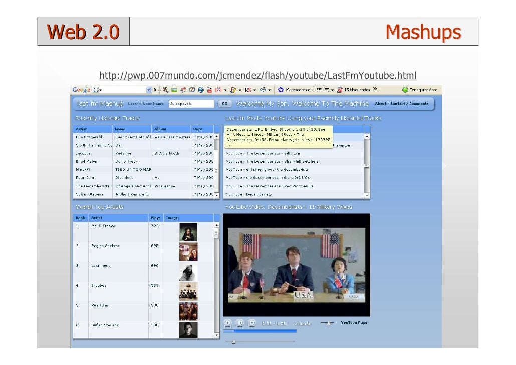Select the Sufjan Stevens track row
The image size is (516, 365).
143,194
